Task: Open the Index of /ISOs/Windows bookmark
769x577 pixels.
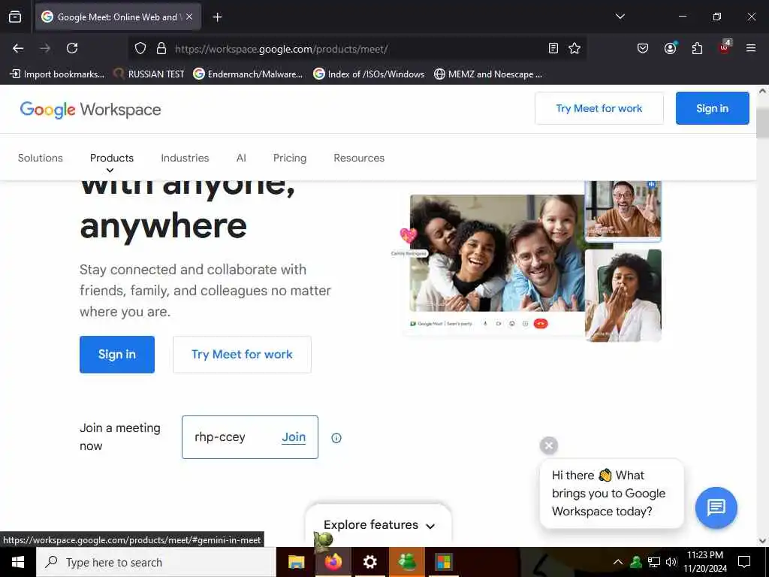Action: click(x=369, y=74)
